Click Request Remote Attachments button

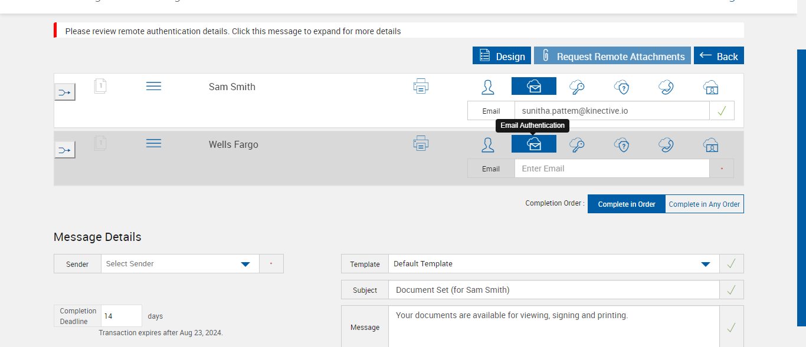612,56
